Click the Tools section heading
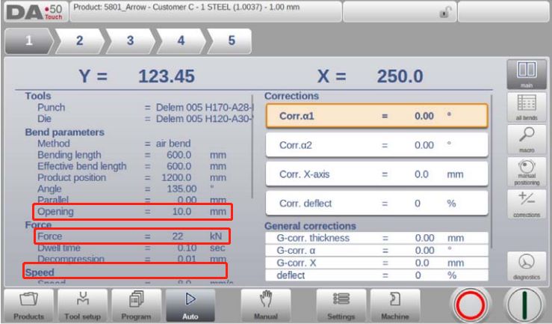The height and width of the screenshot is (324, 552). (x=38, y=96)
